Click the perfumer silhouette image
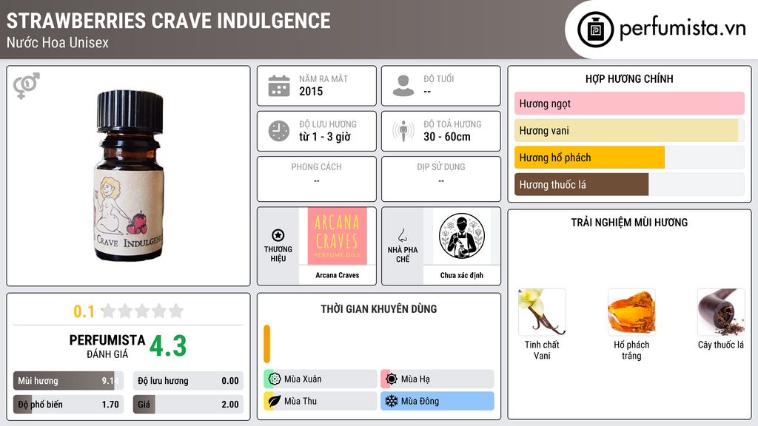Viewport: 758px width, 426px height. tap(462, 236)
